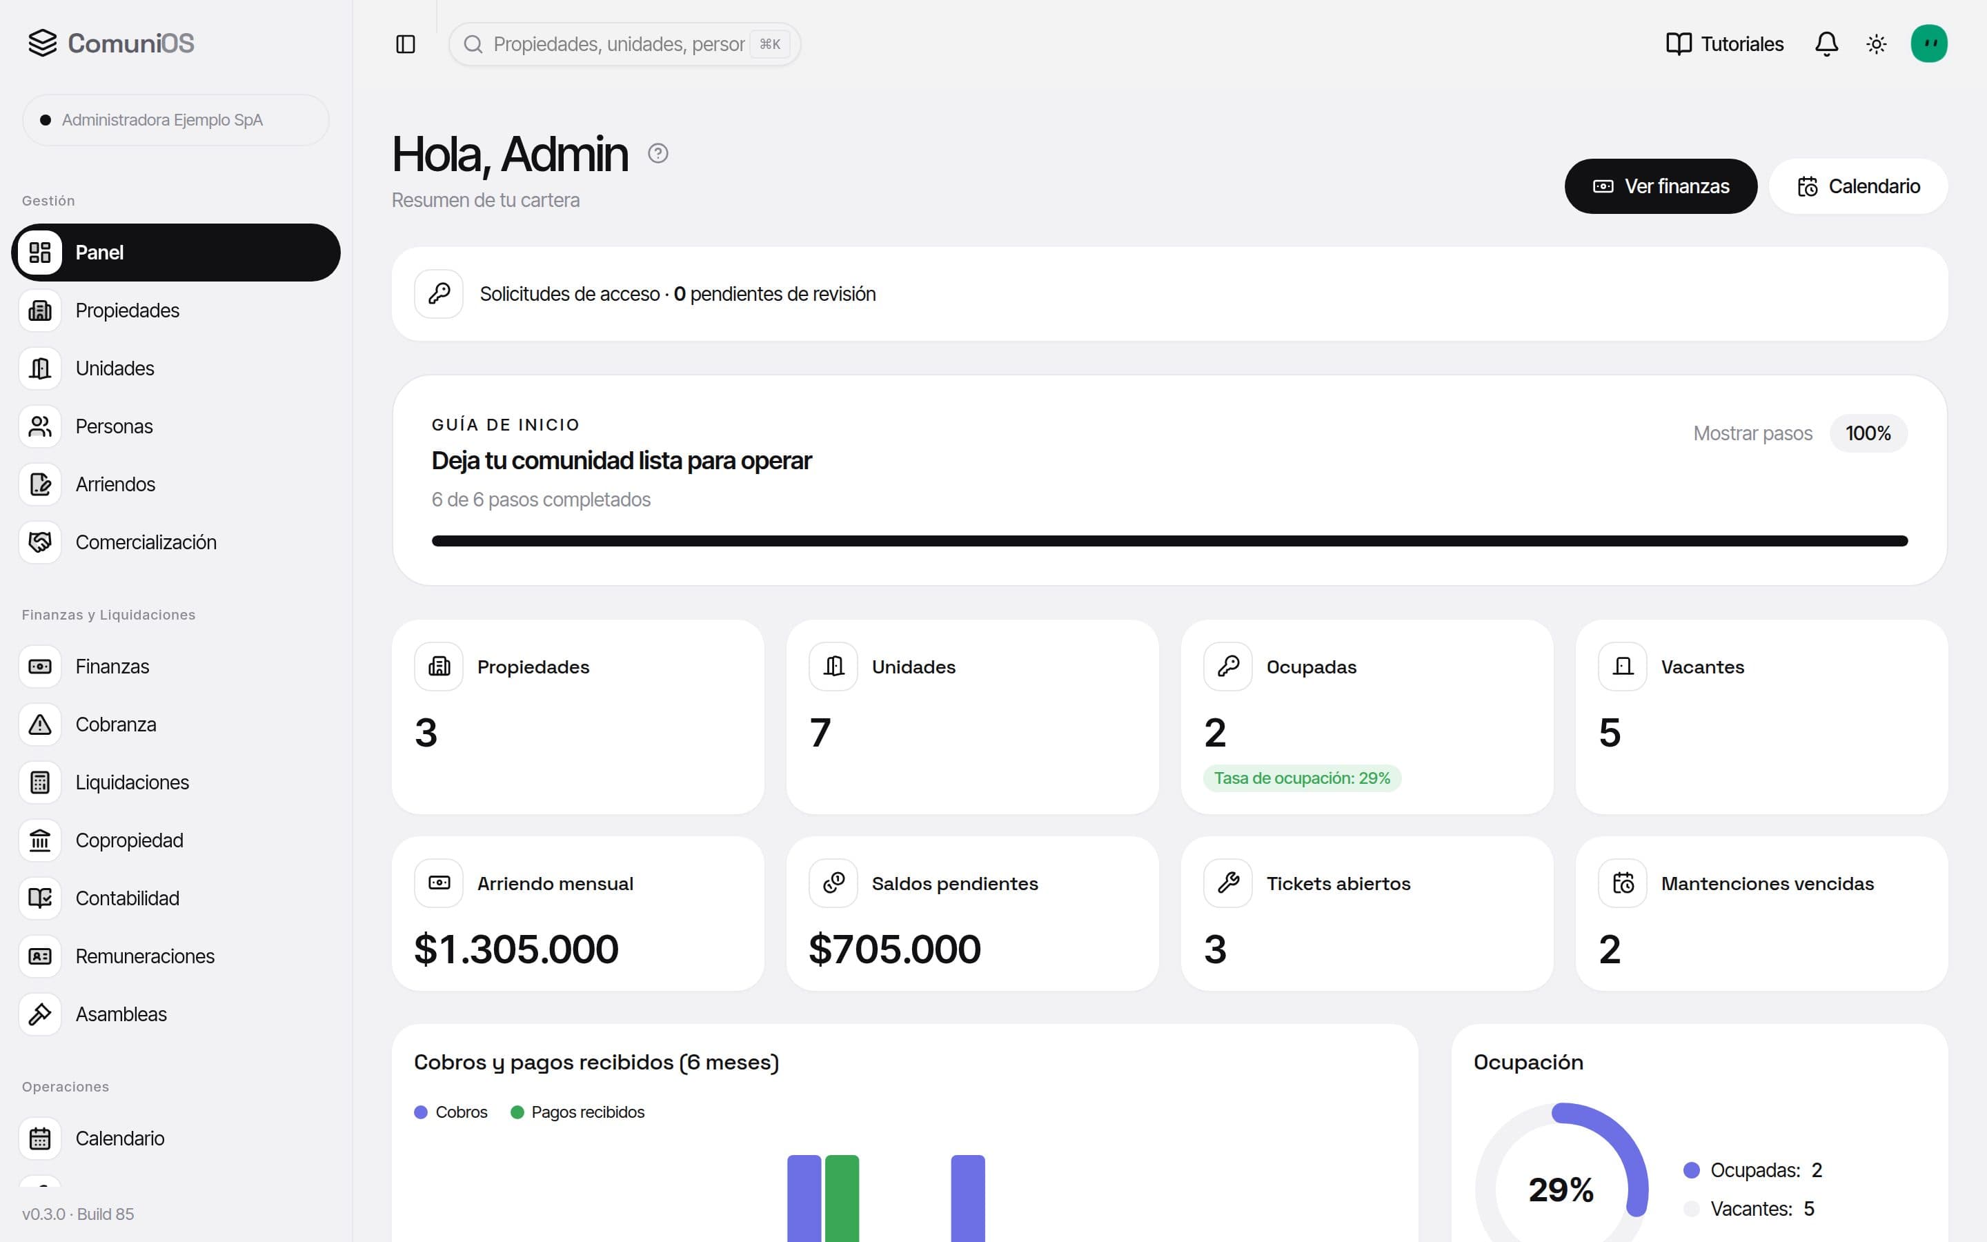Open the Arriendo mensual $1.305.000 card
This screenshot has height=1242, width=1987.
578,914
